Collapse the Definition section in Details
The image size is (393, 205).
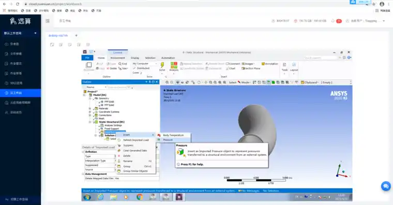coord(83,152)
